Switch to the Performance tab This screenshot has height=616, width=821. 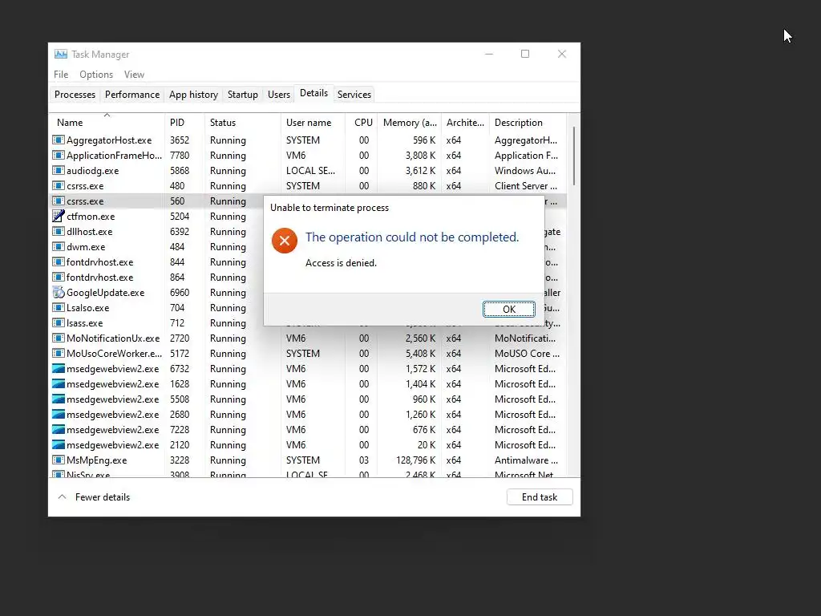pyautogui.click(x=132, y=95)
